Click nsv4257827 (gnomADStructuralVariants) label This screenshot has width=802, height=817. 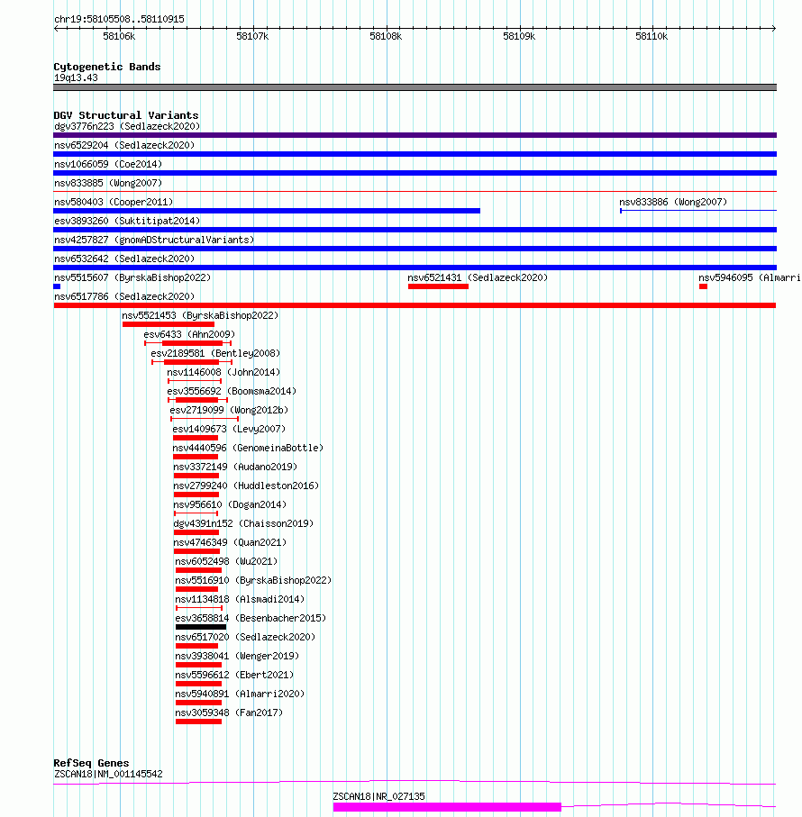coord(154,240)
